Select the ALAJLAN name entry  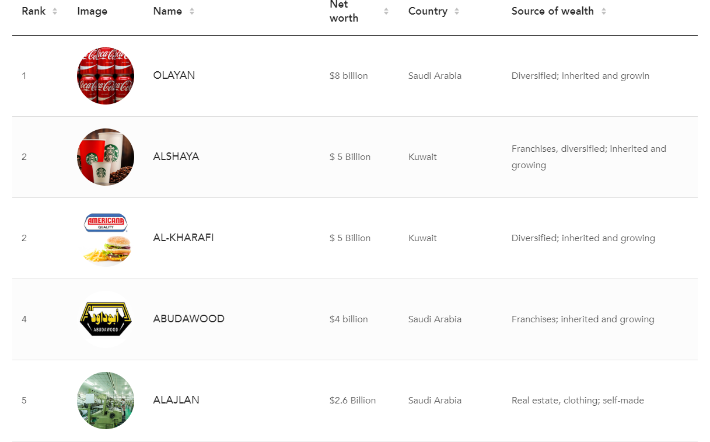[x=176, y=400]
